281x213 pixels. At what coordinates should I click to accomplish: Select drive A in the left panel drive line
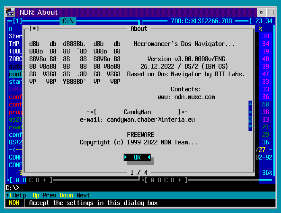(x=18, y=180)
